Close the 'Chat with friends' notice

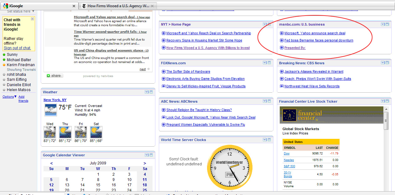coord(32,19)
